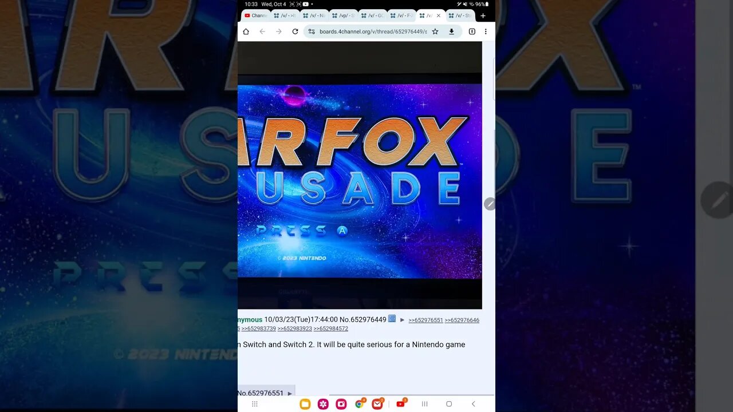Follow reply link >>652984572
The width and height of the screenshot is (733, 412).
pos(331,328)
